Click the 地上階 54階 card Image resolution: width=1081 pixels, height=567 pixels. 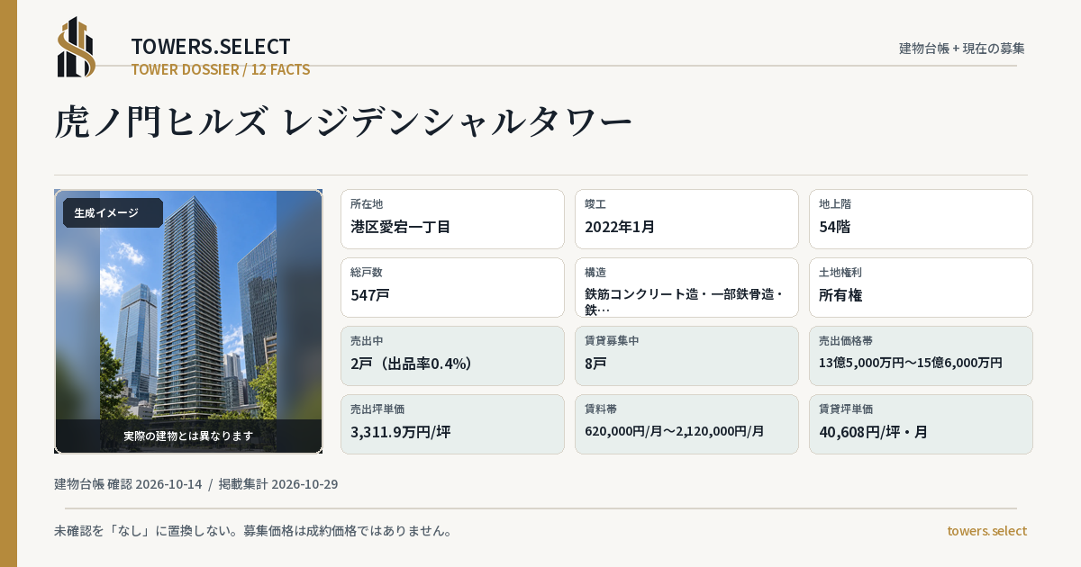921,220
